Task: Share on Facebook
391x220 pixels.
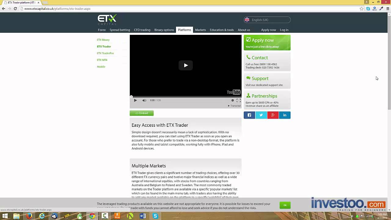Action: [x=249, y=115]
